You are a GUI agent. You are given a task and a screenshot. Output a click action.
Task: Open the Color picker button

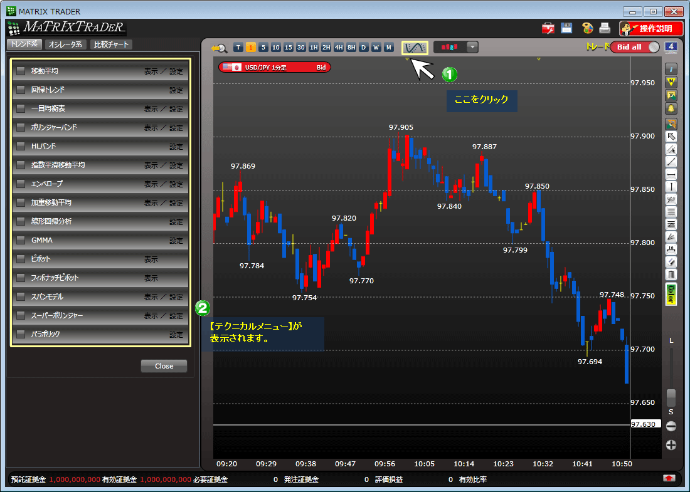pos(671,294)
